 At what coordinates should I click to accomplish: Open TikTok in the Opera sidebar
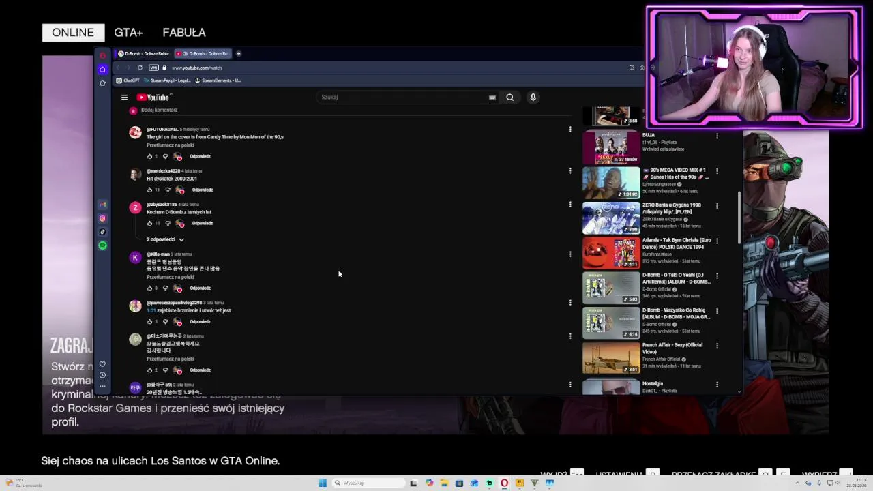pyautogui.click(x=102, y=232)
